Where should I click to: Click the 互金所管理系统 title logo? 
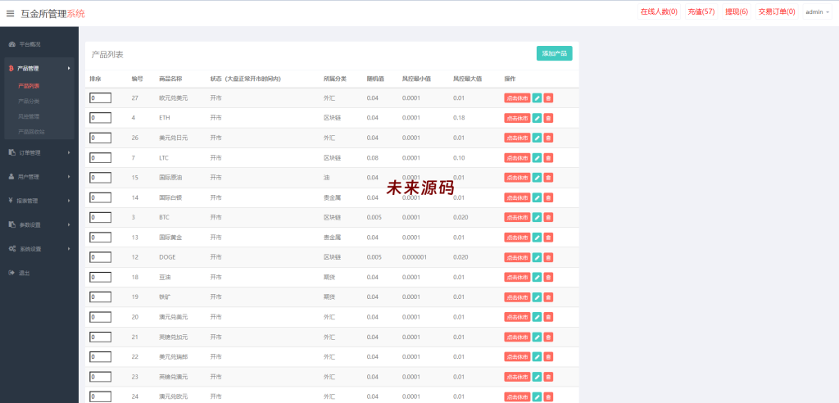point(52,14)
